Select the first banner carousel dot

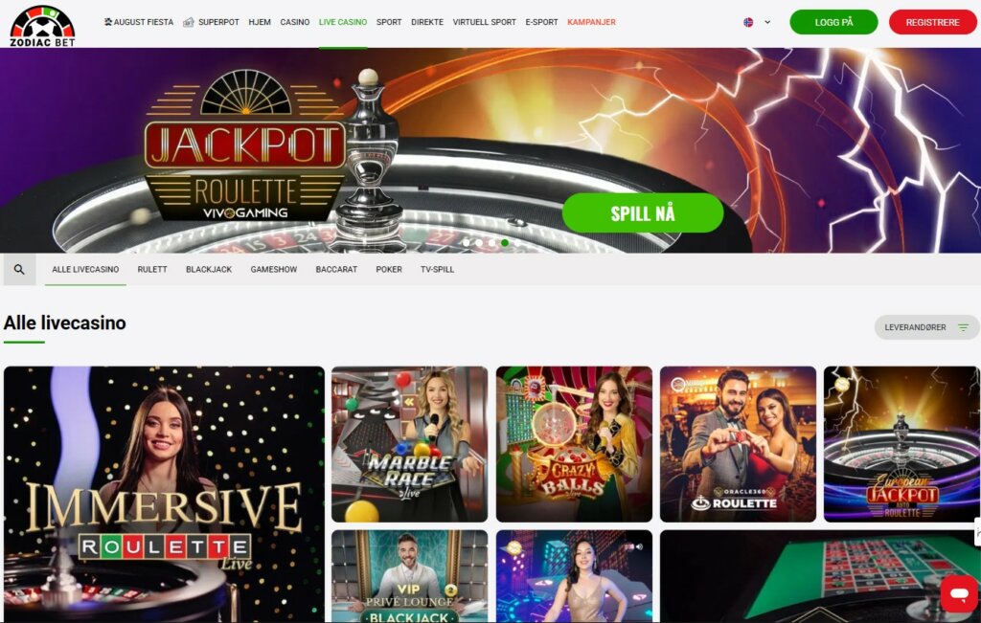point(467,242)
